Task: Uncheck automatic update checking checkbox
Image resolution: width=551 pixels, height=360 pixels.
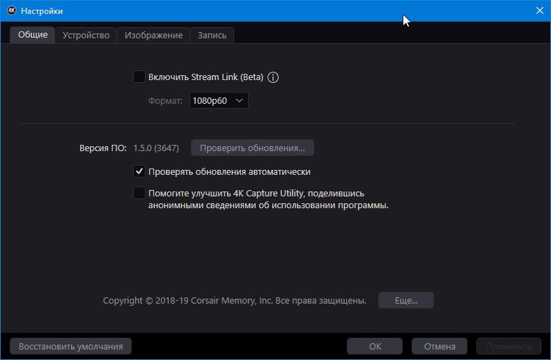Action: (139, 171)
